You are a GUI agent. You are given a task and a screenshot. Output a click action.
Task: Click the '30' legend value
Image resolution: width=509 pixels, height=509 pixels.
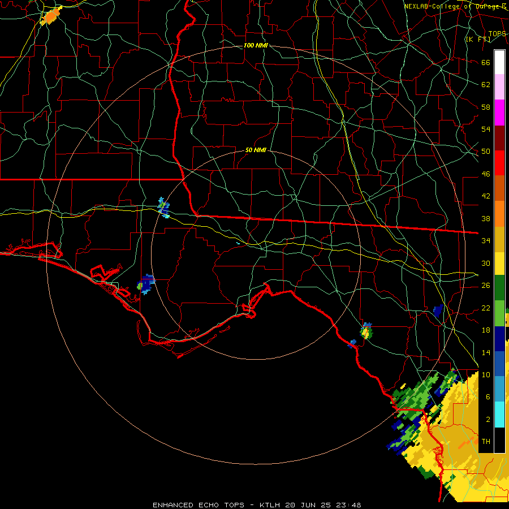click(x=486, y=263)
